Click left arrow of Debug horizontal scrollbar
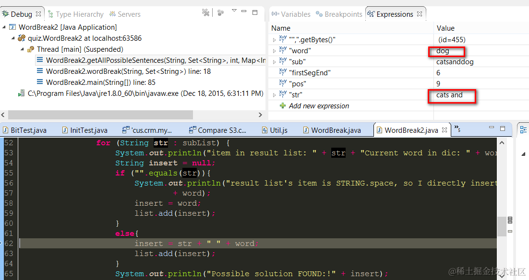The image size is (529, 280). [3, 115]
